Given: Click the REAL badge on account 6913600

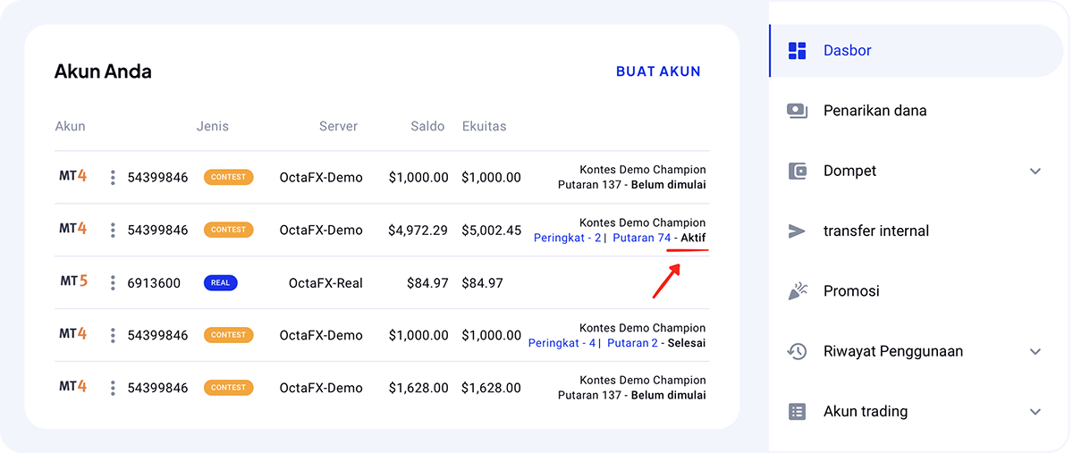Looking at the screenshot, I should point(220,283).
